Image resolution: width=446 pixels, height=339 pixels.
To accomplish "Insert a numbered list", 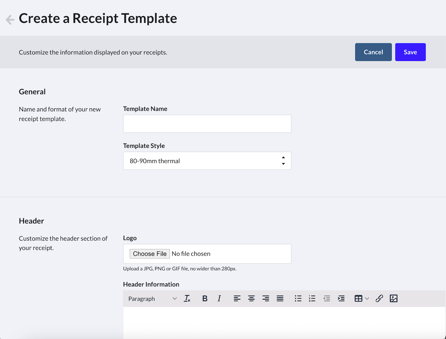I will [312, 299].
